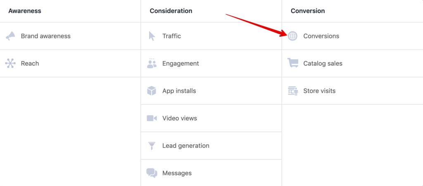The width and height of the screenshot is (423, 186).
Task: Click the Lead generation funnel icon
Action: point(152,146)
